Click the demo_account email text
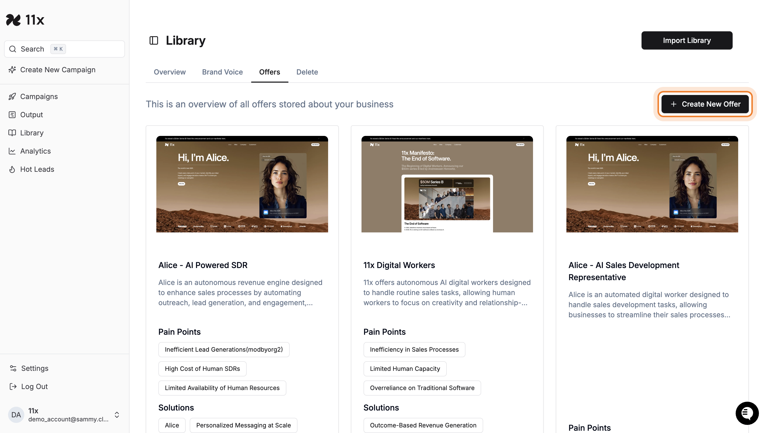This screenshot has height=433, width=765. click(x=68, y=419)
